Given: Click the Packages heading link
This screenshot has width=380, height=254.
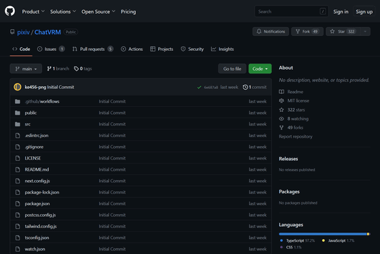Looking at the screenshot, I should [289, 192].
